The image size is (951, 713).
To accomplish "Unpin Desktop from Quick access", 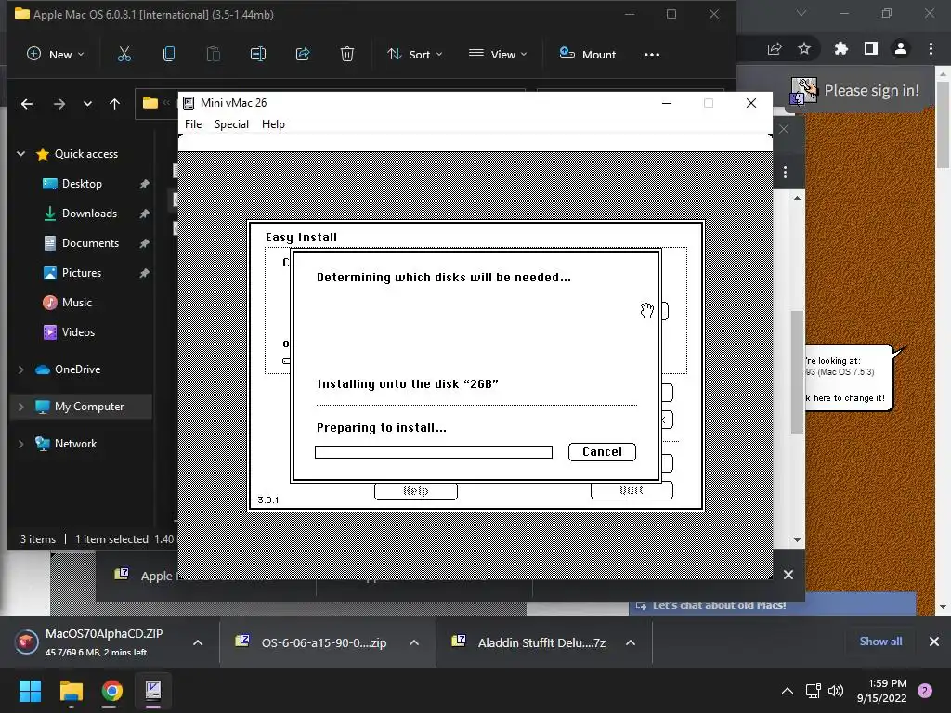I will point(144,184).
